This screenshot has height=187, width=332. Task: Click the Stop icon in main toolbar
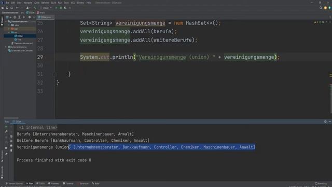point(70,8)
